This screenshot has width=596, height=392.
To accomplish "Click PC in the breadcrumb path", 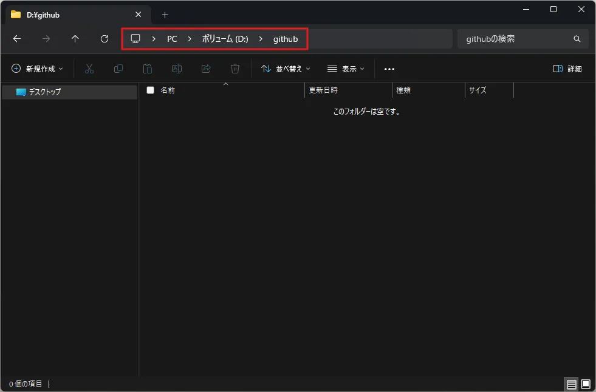I will pyautogui.click(x=172, y=39).
